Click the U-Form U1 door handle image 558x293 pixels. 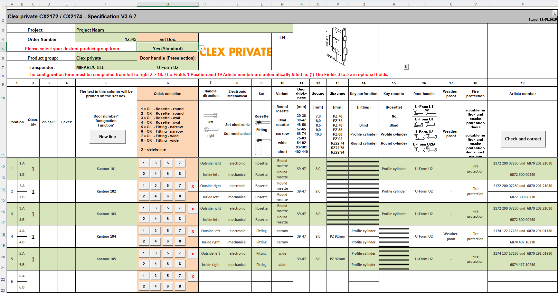click(424, 125)
